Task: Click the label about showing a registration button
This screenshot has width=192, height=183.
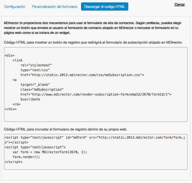Action: pyautogui.click(x=93, y=42)
